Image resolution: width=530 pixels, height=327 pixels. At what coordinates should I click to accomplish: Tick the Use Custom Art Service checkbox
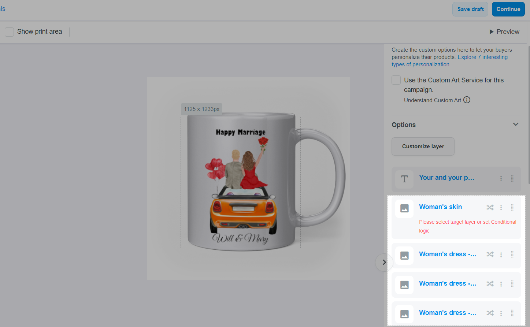tap(396, 80)
